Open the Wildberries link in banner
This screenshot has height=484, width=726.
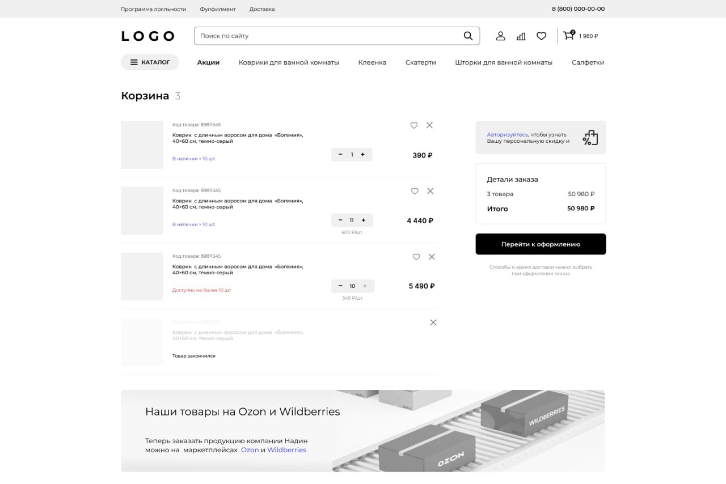point(286,450)
